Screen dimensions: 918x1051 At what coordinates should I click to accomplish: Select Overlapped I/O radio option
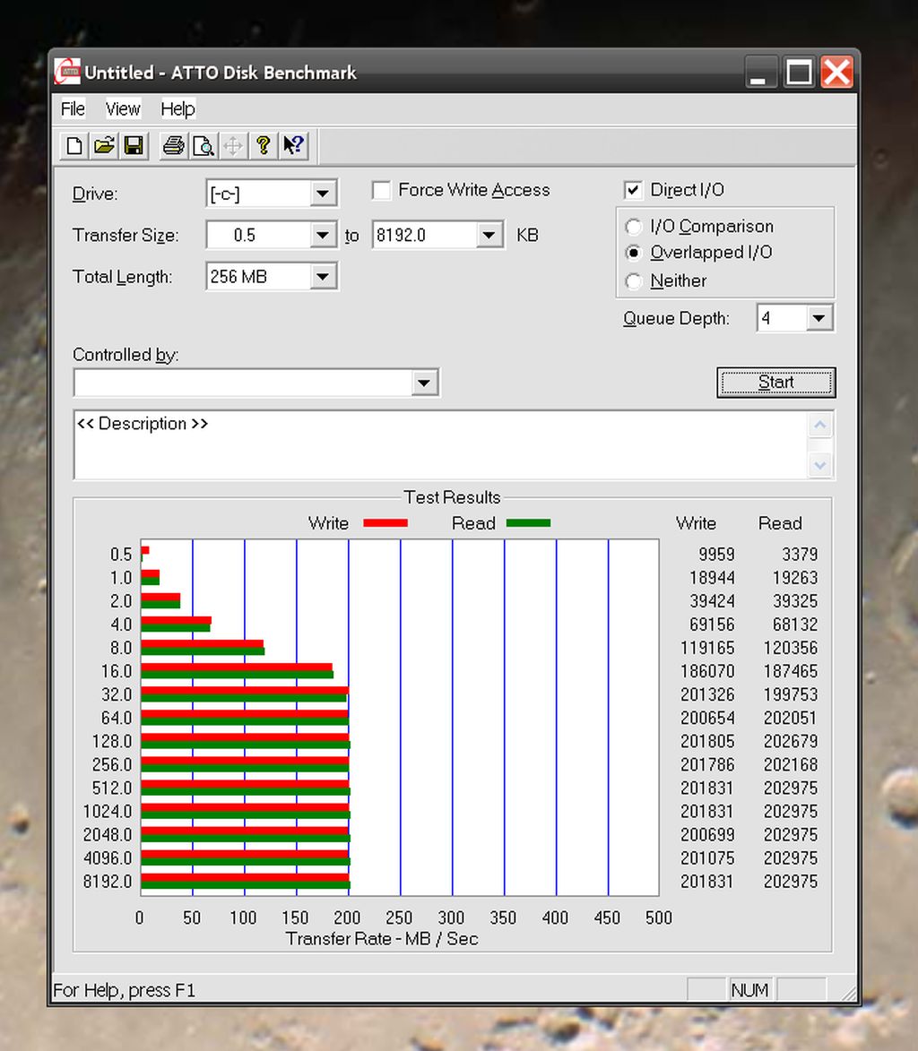click(x=633, y=253)
